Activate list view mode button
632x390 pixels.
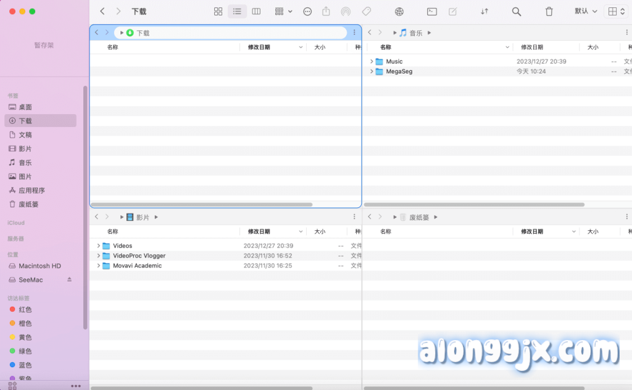coord(237,12)
